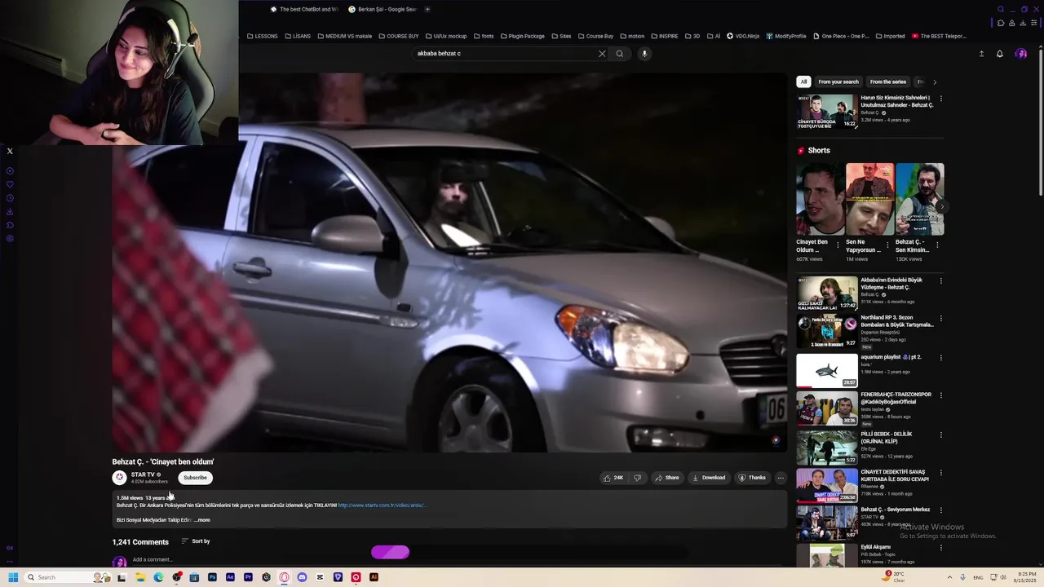Open Discord from the taskbar
Viewport: 1044px width, 587px height.
pos(302,577)
